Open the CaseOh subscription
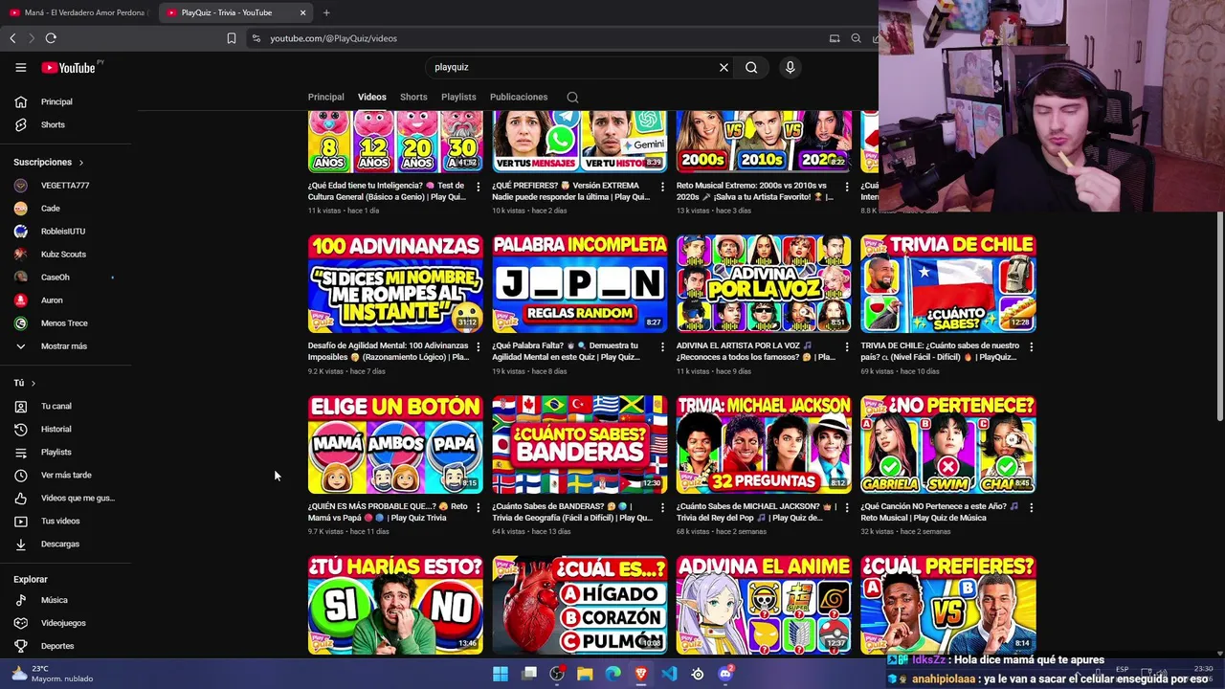The image size is (1225, 689). click(67, 278)
